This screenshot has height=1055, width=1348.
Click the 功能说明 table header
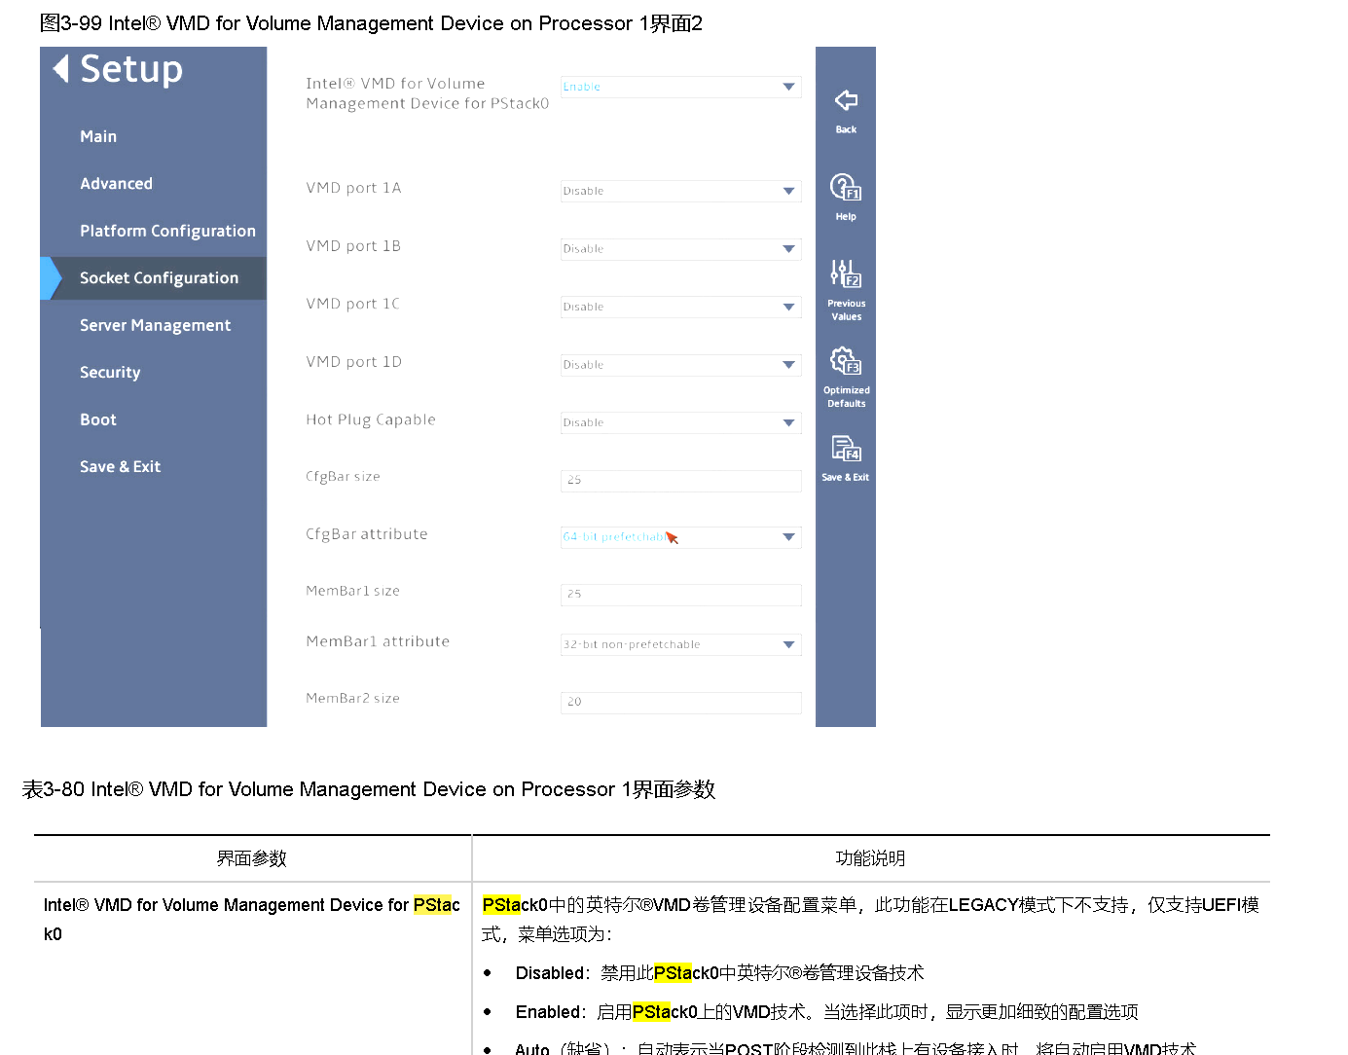870,858
